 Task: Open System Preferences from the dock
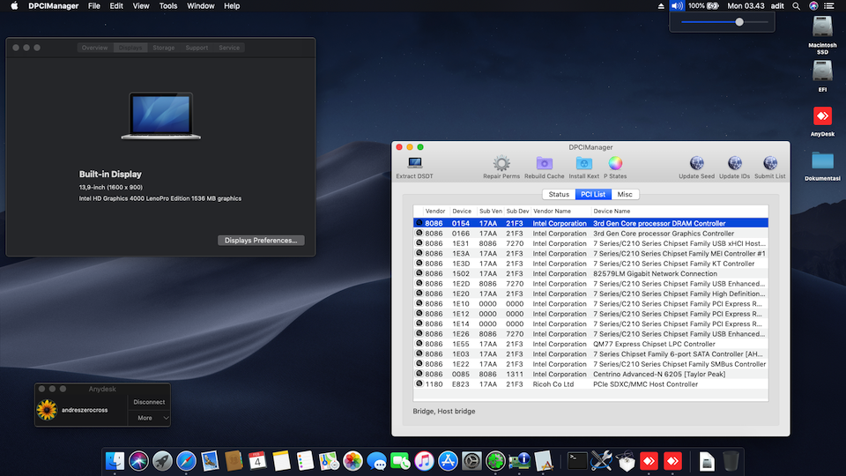[x=471, y=461]
